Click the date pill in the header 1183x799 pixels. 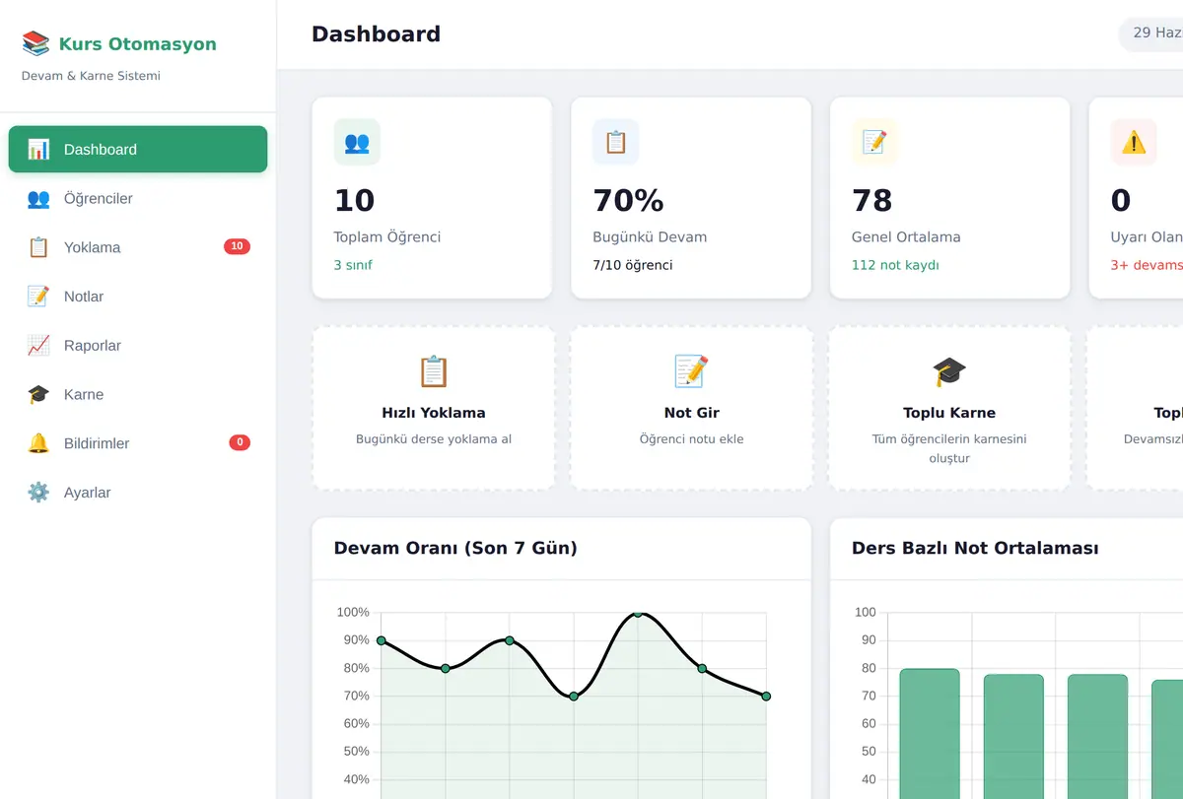click(x=1150, y=33)
